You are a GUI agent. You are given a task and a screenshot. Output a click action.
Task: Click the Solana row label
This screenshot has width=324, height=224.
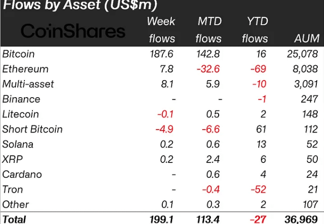click(x=18, y=144)
